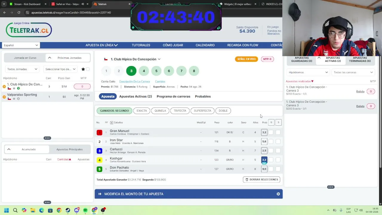Screen dimensions: 382x215
Task: Open the Todos Jornadas dropdown
Action: [22, 69]
